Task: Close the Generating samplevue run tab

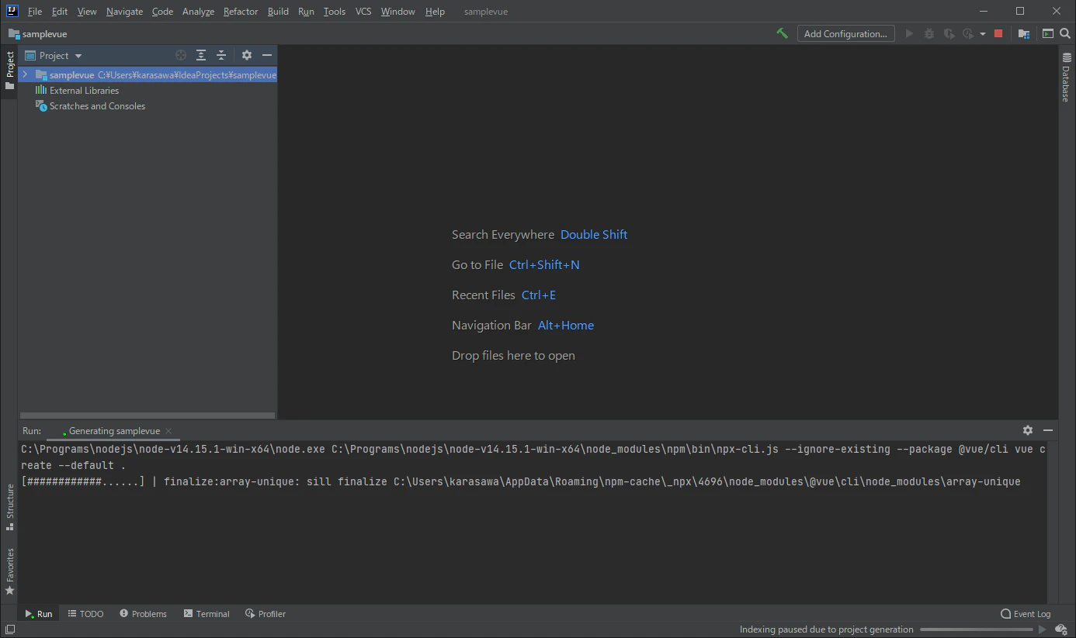Action: (168, 431)
